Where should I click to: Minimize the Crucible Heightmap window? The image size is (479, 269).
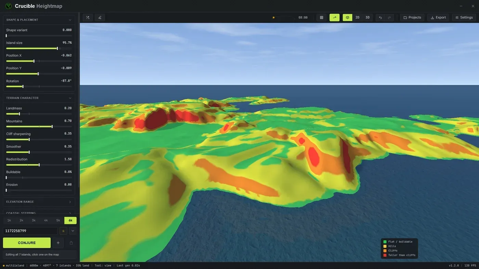(461, 6)
